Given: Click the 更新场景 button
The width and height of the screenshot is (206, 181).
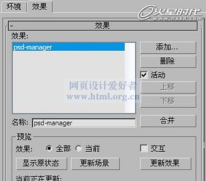Looking at the screenshot, I should [95, 163].
